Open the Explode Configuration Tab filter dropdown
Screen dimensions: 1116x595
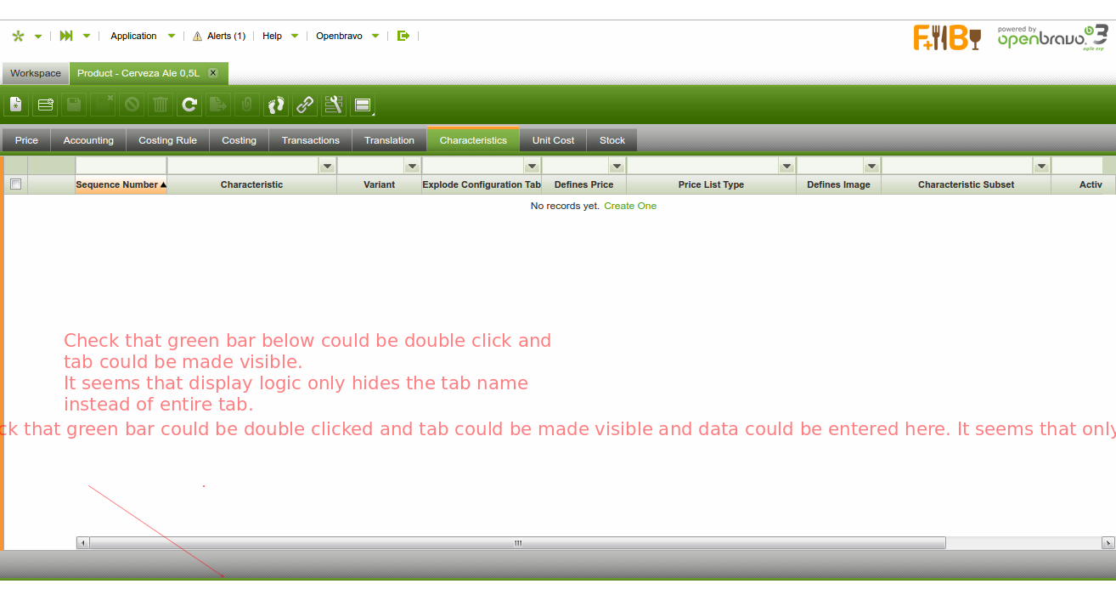532,166
